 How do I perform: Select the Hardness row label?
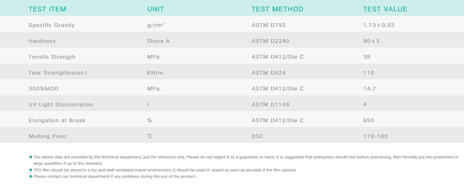tap(42, 41)
